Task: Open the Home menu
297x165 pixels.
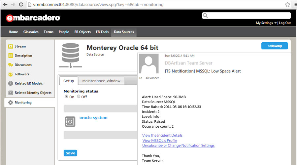Action: coord(13,32)
